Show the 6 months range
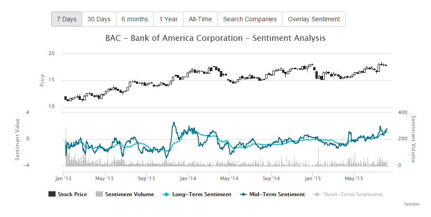 coord(135,19)
